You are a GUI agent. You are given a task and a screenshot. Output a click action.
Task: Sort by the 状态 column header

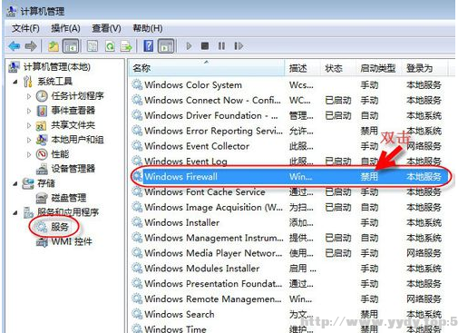pyautogui.click(x=337, y=68)
